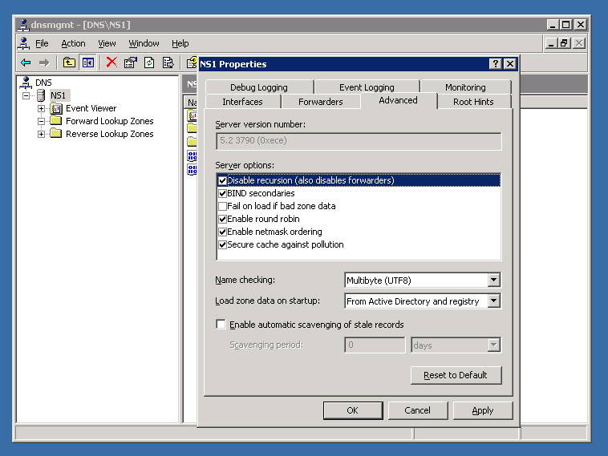Toggle the console tree show/hide icon
Viewport: 608px width, 456px height.
tap(88, 63)
